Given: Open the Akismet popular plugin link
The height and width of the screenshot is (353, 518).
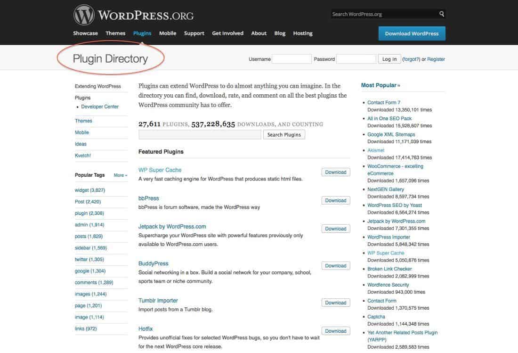Looking at the screenshot, I should (376, 150).
